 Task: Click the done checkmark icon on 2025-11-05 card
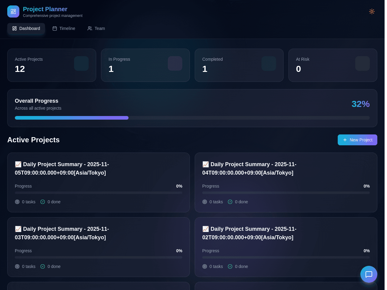(x=43, y=202)
